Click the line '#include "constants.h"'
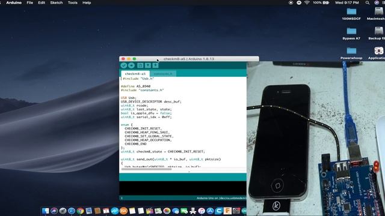This screenshot has width=385, height=216. coord(142,90)
